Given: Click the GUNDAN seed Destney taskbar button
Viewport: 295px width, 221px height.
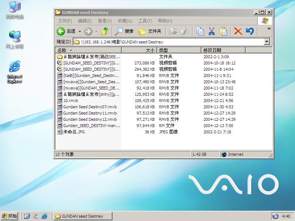Looking at the screenshot, I should [x=83, y=216].
